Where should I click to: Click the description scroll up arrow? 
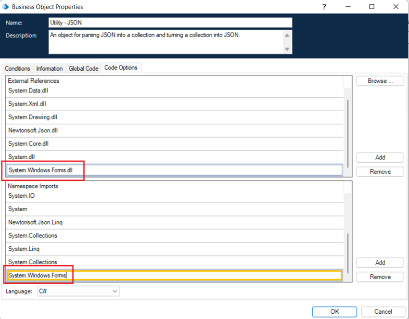pyautogui.click(x=287, y=35)
